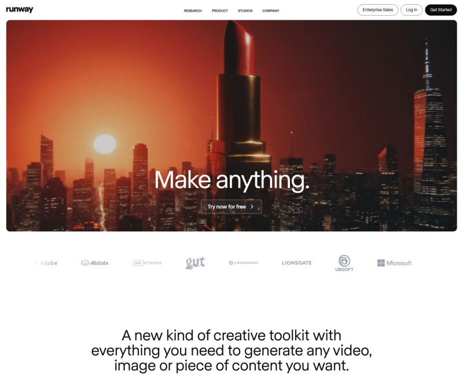Click the Adobe logo
The height and width of the screenshot is (376, 463).
pos(47,263)
